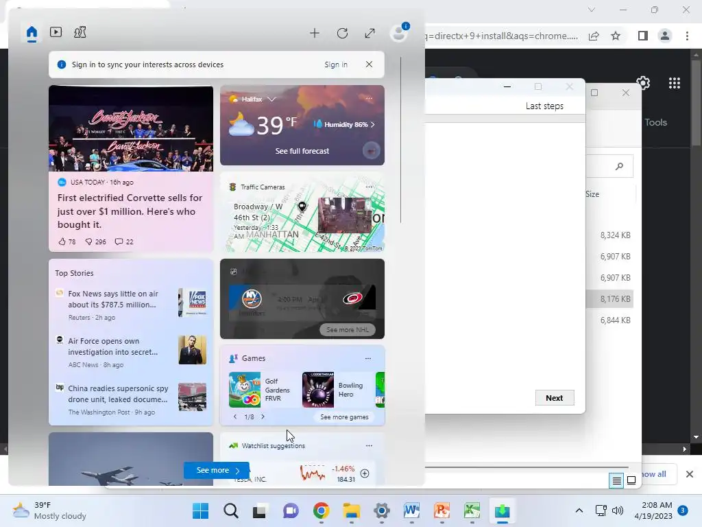702x527 pixels.
Task: Open Watchlist suggestions more options
Action: click(x=369, y=445)
